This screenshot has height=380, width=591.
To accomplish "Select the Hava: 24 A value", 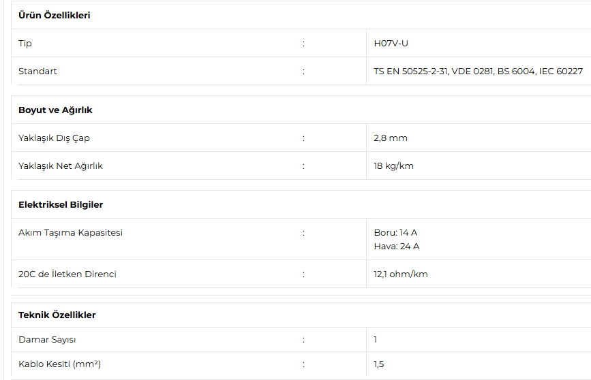I will (x=396, y=247).
